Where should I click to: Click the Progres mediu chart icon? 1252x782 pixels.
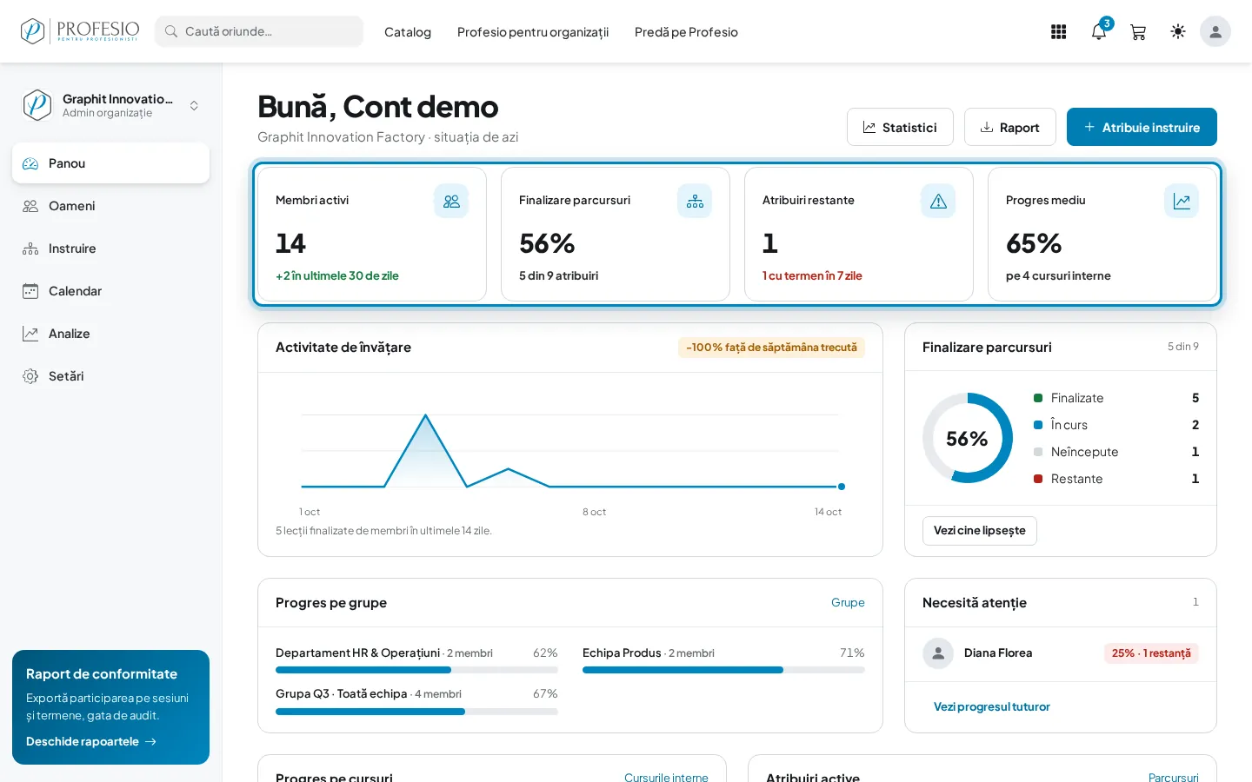pyautogui.click(x=1182, y=201)
